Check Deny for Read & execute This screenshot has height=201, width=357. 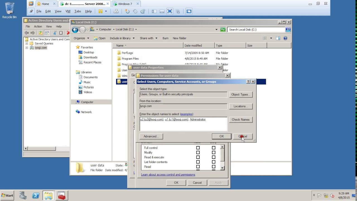click(x=213, y=157)
